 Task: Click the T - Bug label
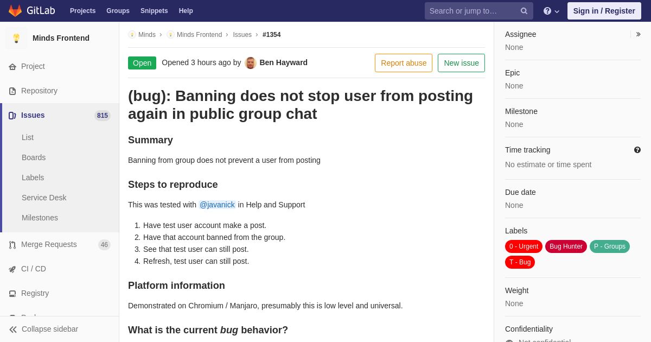point(520,262)
